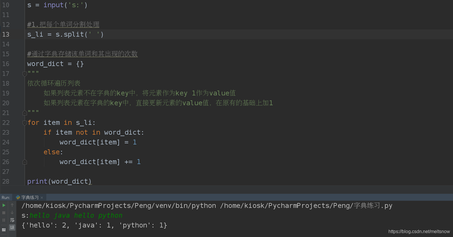Click word_dict[item] = 1 assignment line

98,142
